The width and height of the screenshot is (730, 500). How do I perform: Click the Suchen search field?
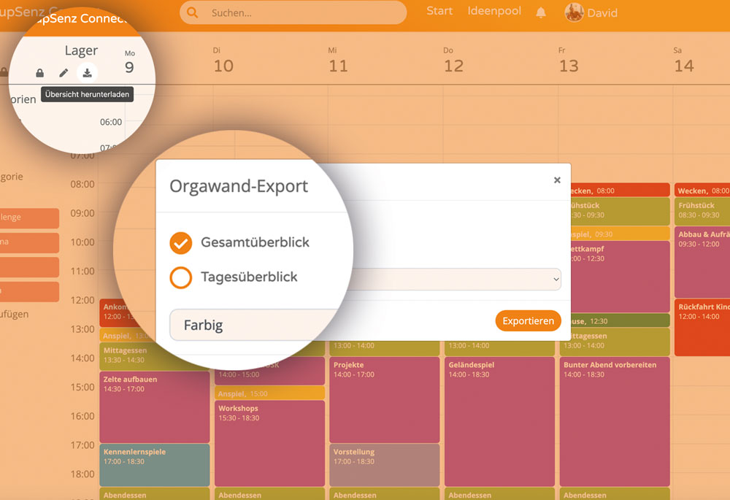pos(293,12)
